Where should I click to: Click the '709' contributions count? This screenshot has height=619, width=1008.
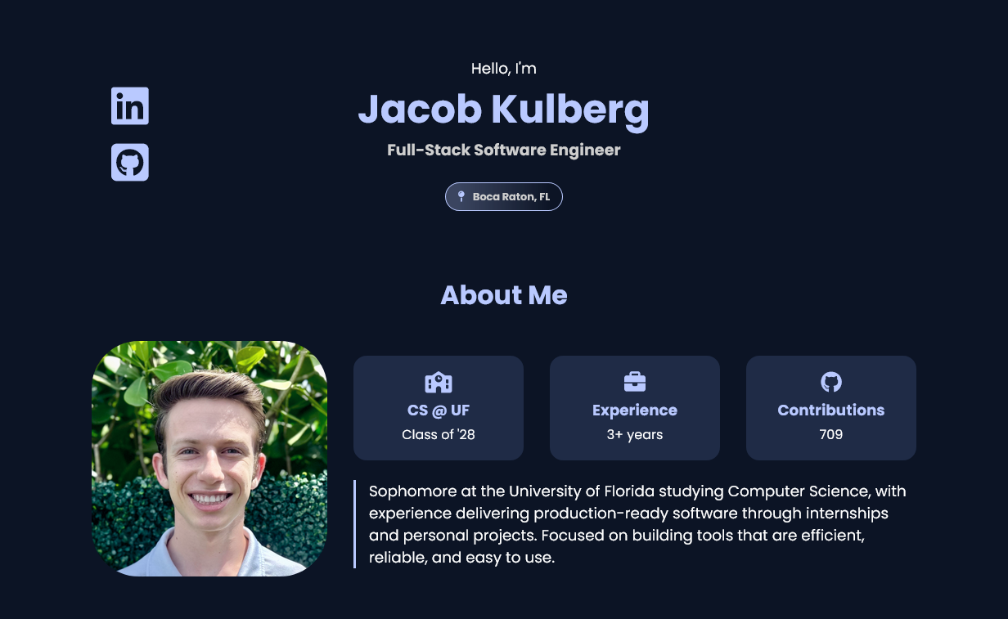pyautogui.click(x=831, y=434)
